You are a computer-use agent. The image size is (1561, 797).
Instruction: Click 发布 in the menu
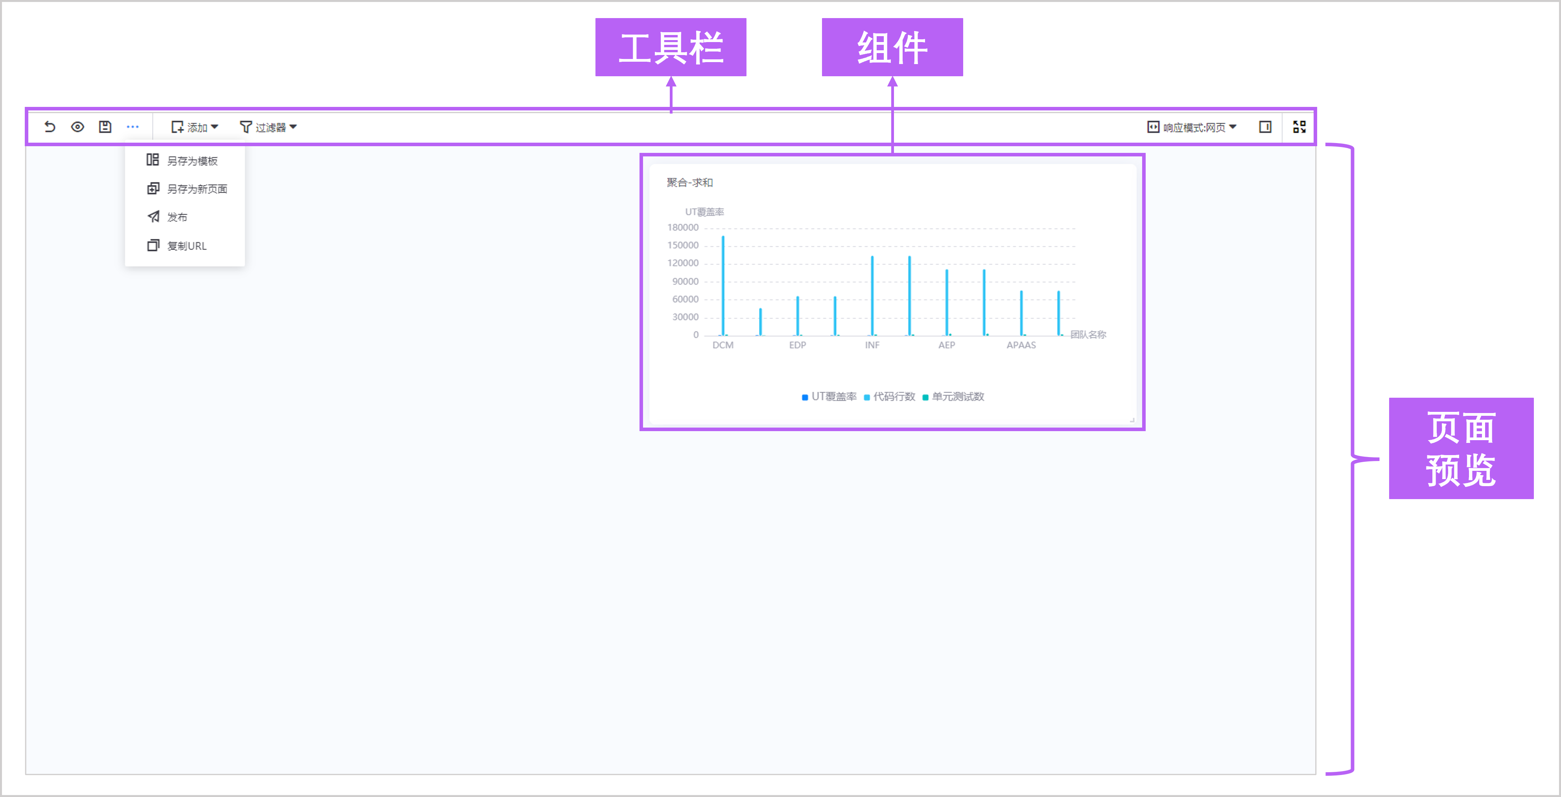click(x=177, y=217)
